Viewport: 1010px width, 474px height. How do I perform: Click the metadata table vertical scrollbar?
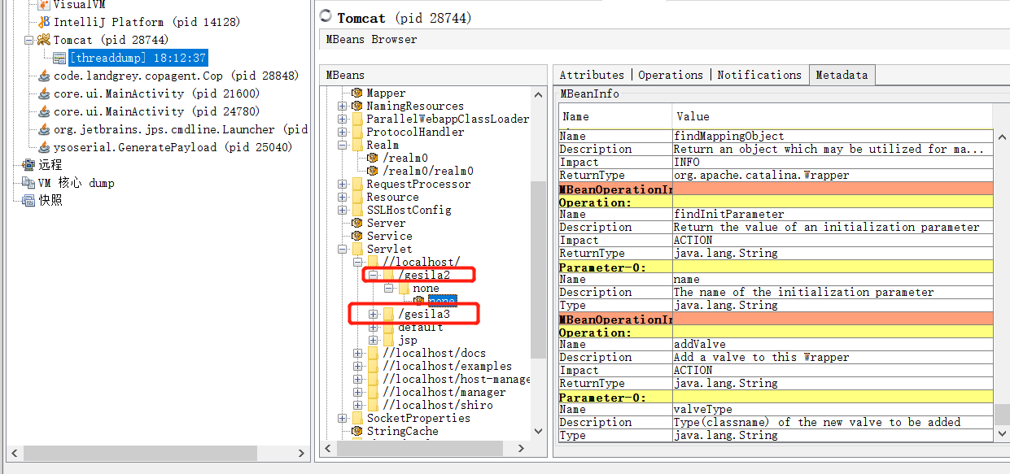(x=1000, y=416)
